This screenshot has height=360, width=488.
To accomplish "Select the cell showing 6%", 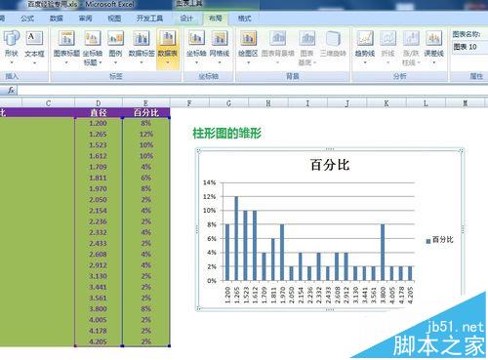I will point(146,178).
